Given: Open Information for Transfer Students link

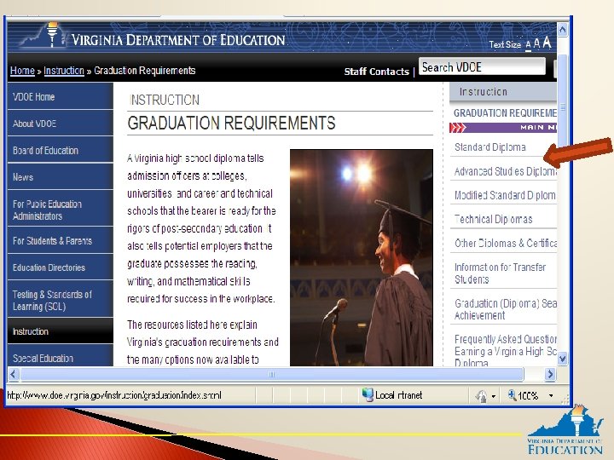Looking at the screenshot, I should pos(500,273).
